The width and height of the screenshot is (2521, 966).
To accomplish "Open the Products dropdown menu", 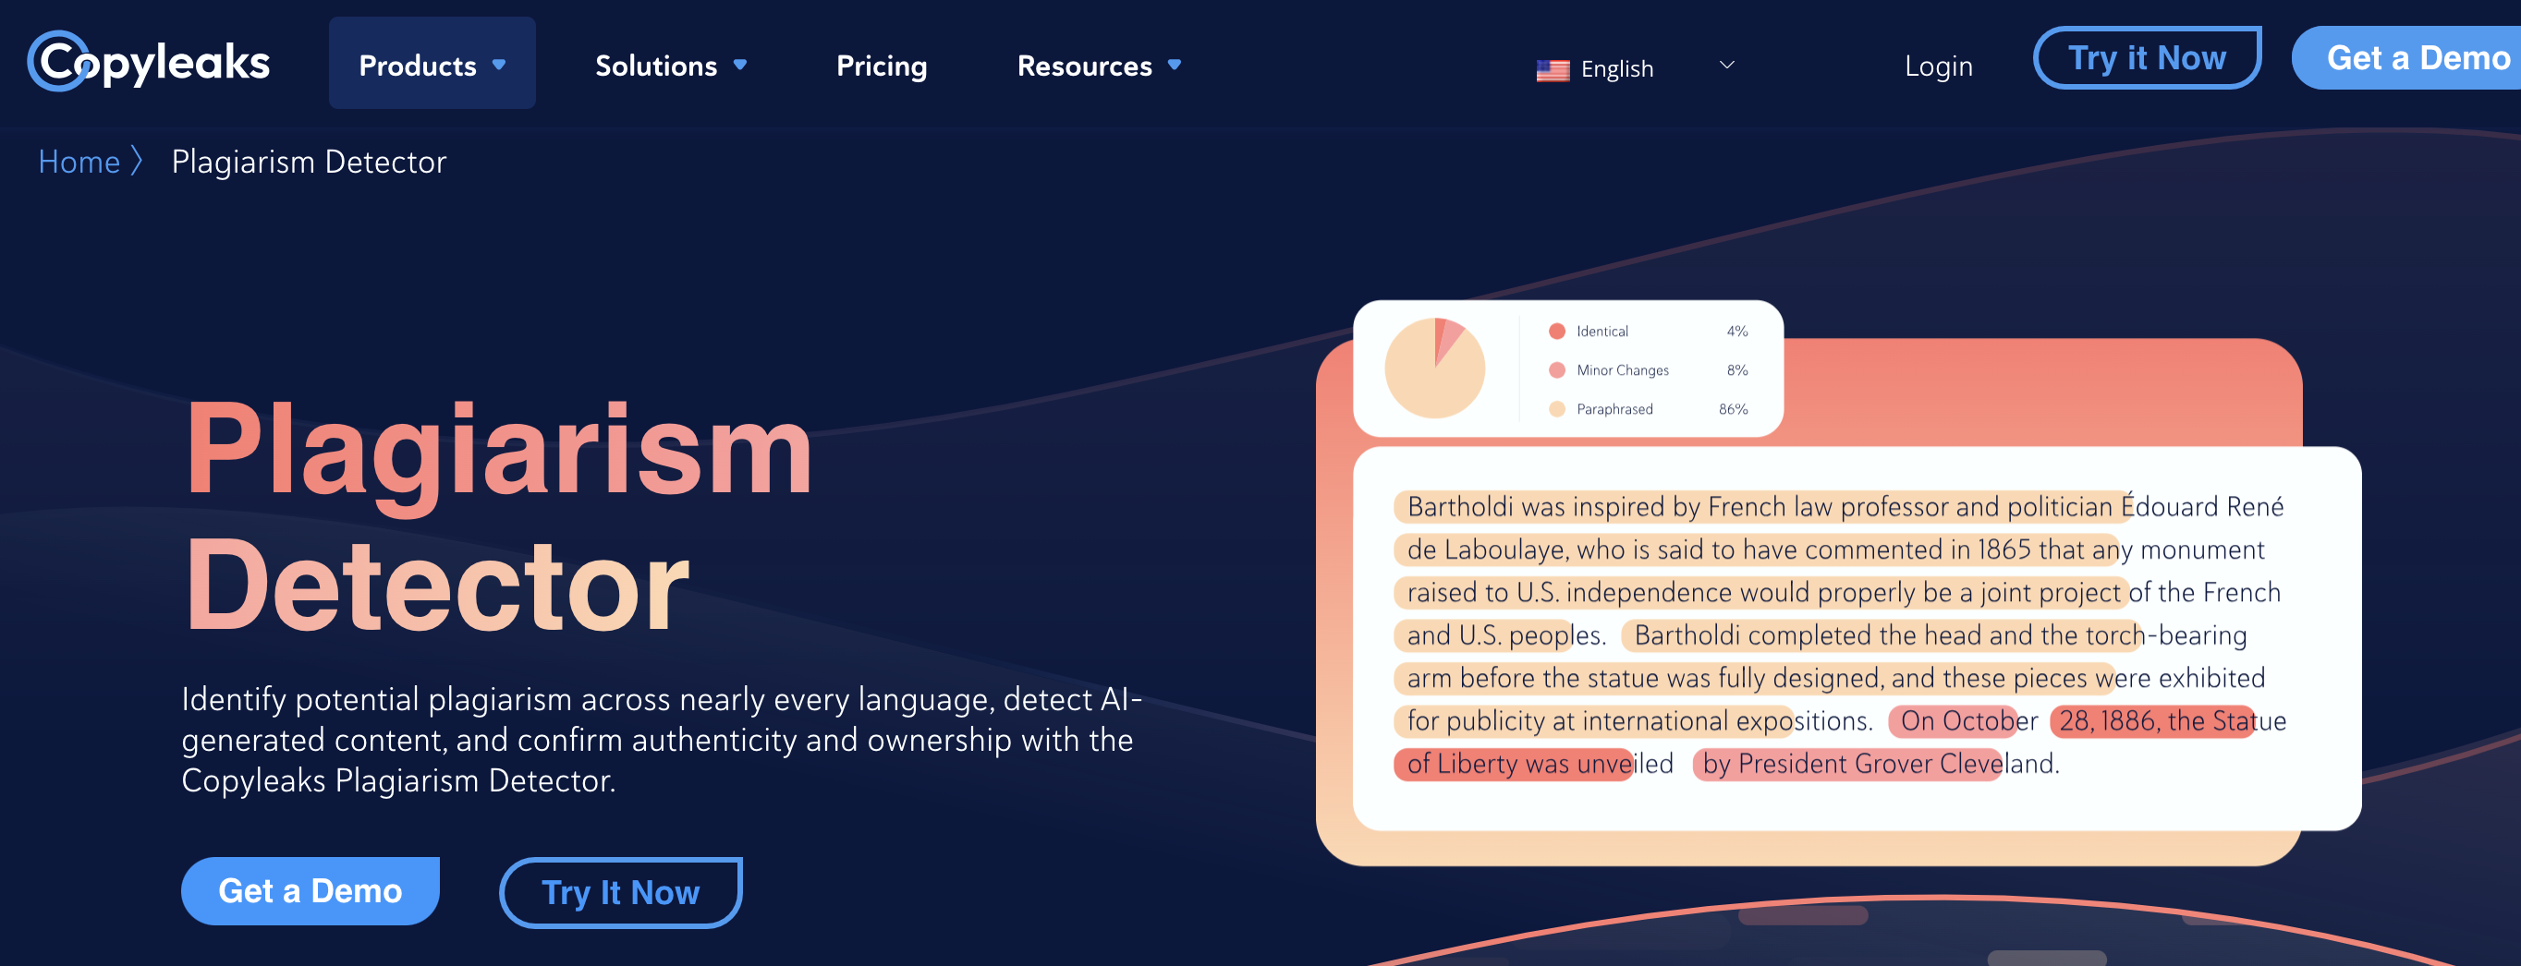I will click(432, 64).
